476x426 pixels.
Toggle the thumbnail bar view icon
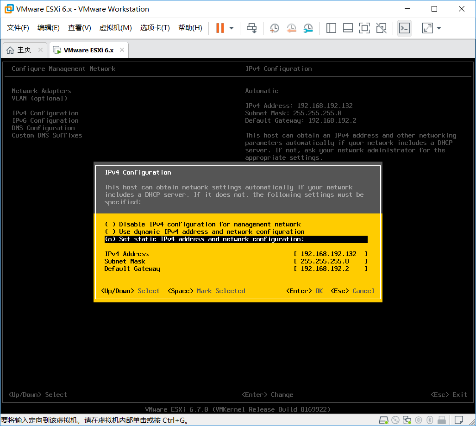click(x=348, y=28)
